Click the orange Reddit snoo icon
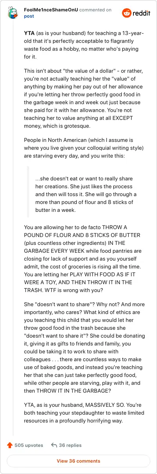This screenshot has width=157, height=474. [x=127, y=13]
